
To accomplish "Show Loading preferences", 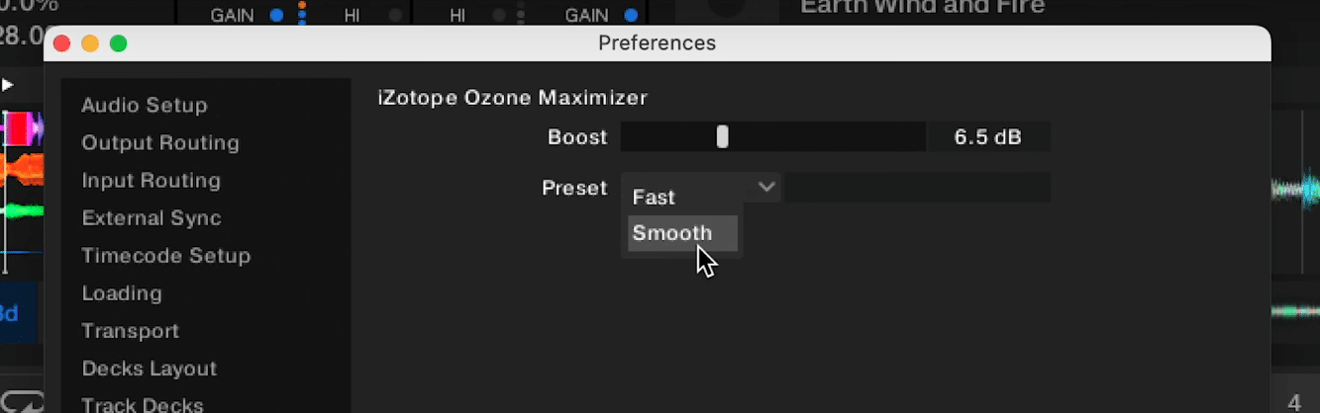I will [x=122, y=293].
